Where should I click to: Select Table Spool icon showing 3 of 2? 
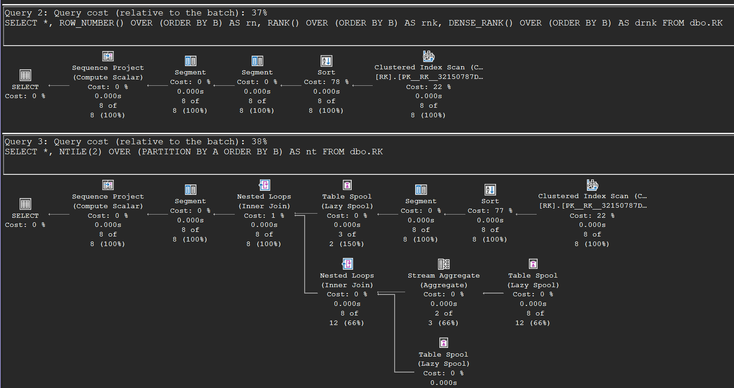(x=347, y=185)
